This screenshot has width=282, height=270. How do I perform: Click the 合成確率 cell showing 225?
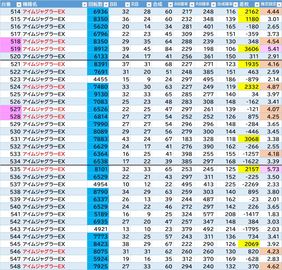point(227,184)
